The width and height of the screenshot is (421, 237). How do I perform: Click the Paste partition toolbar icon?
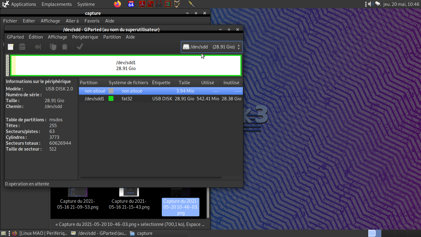click(64, 47)
